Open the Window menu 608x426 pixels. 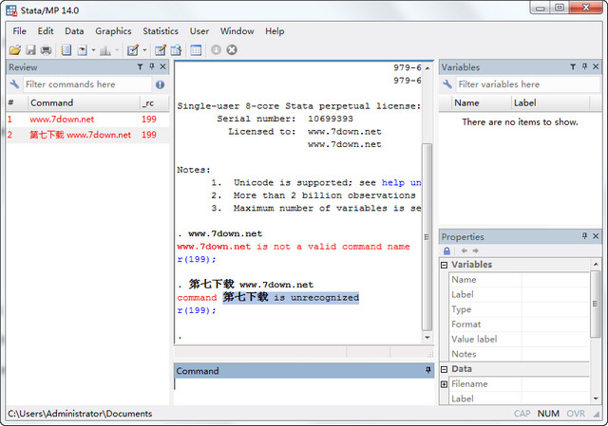pyautogui.click(x=237, y=31)
